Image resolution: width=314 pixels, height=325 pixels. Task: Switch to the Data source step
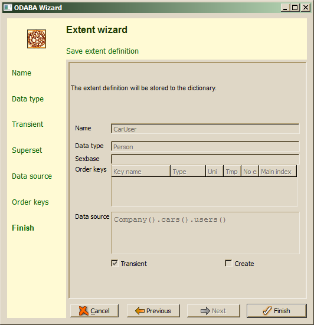point(32,176)
